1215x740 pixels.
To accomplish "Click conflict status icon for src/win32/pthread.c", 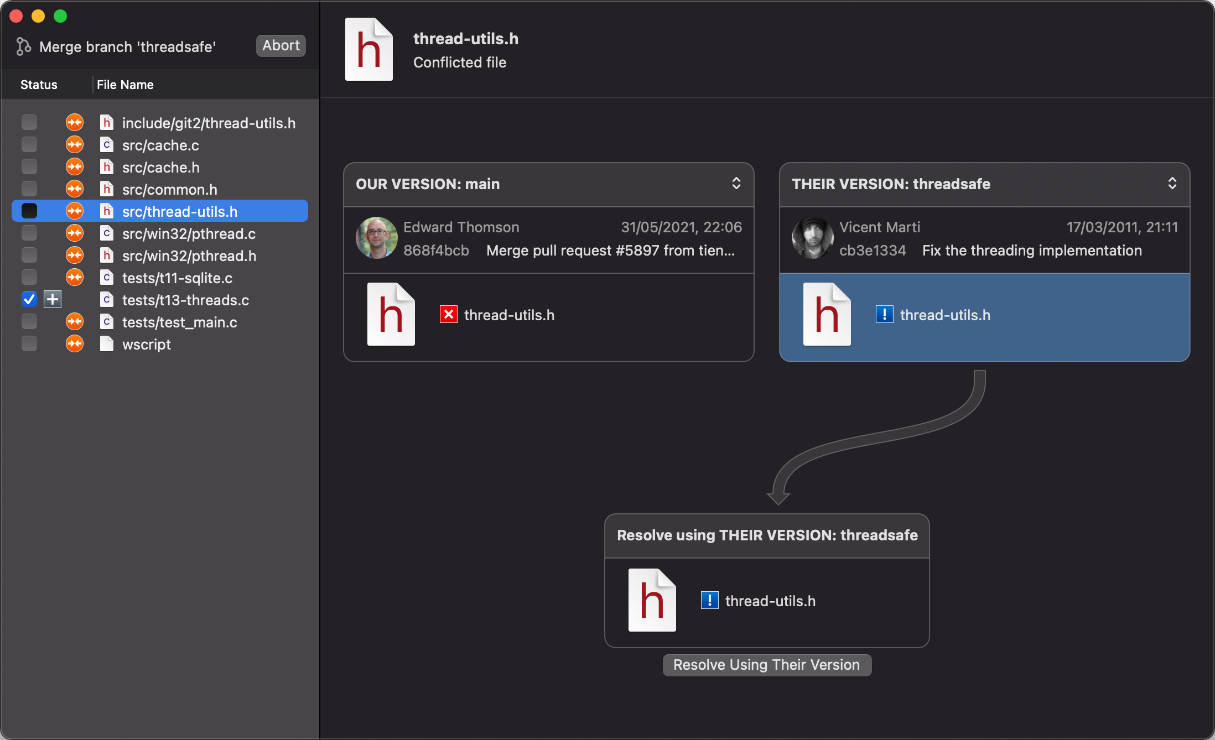I will [x=75, y=233].
